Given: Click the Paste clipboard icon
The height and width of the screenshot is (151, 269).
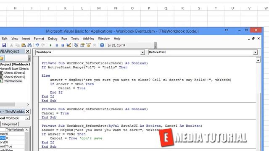Looking at the screenshot, I should 24,45.
